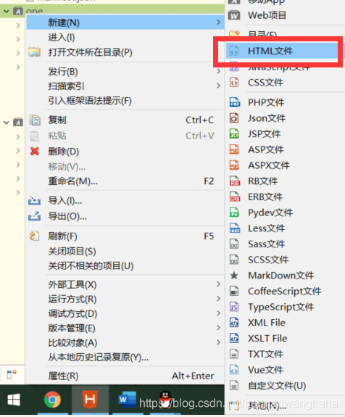Click the Vue文件 label
Screen dimensions: 345x417
265,369
